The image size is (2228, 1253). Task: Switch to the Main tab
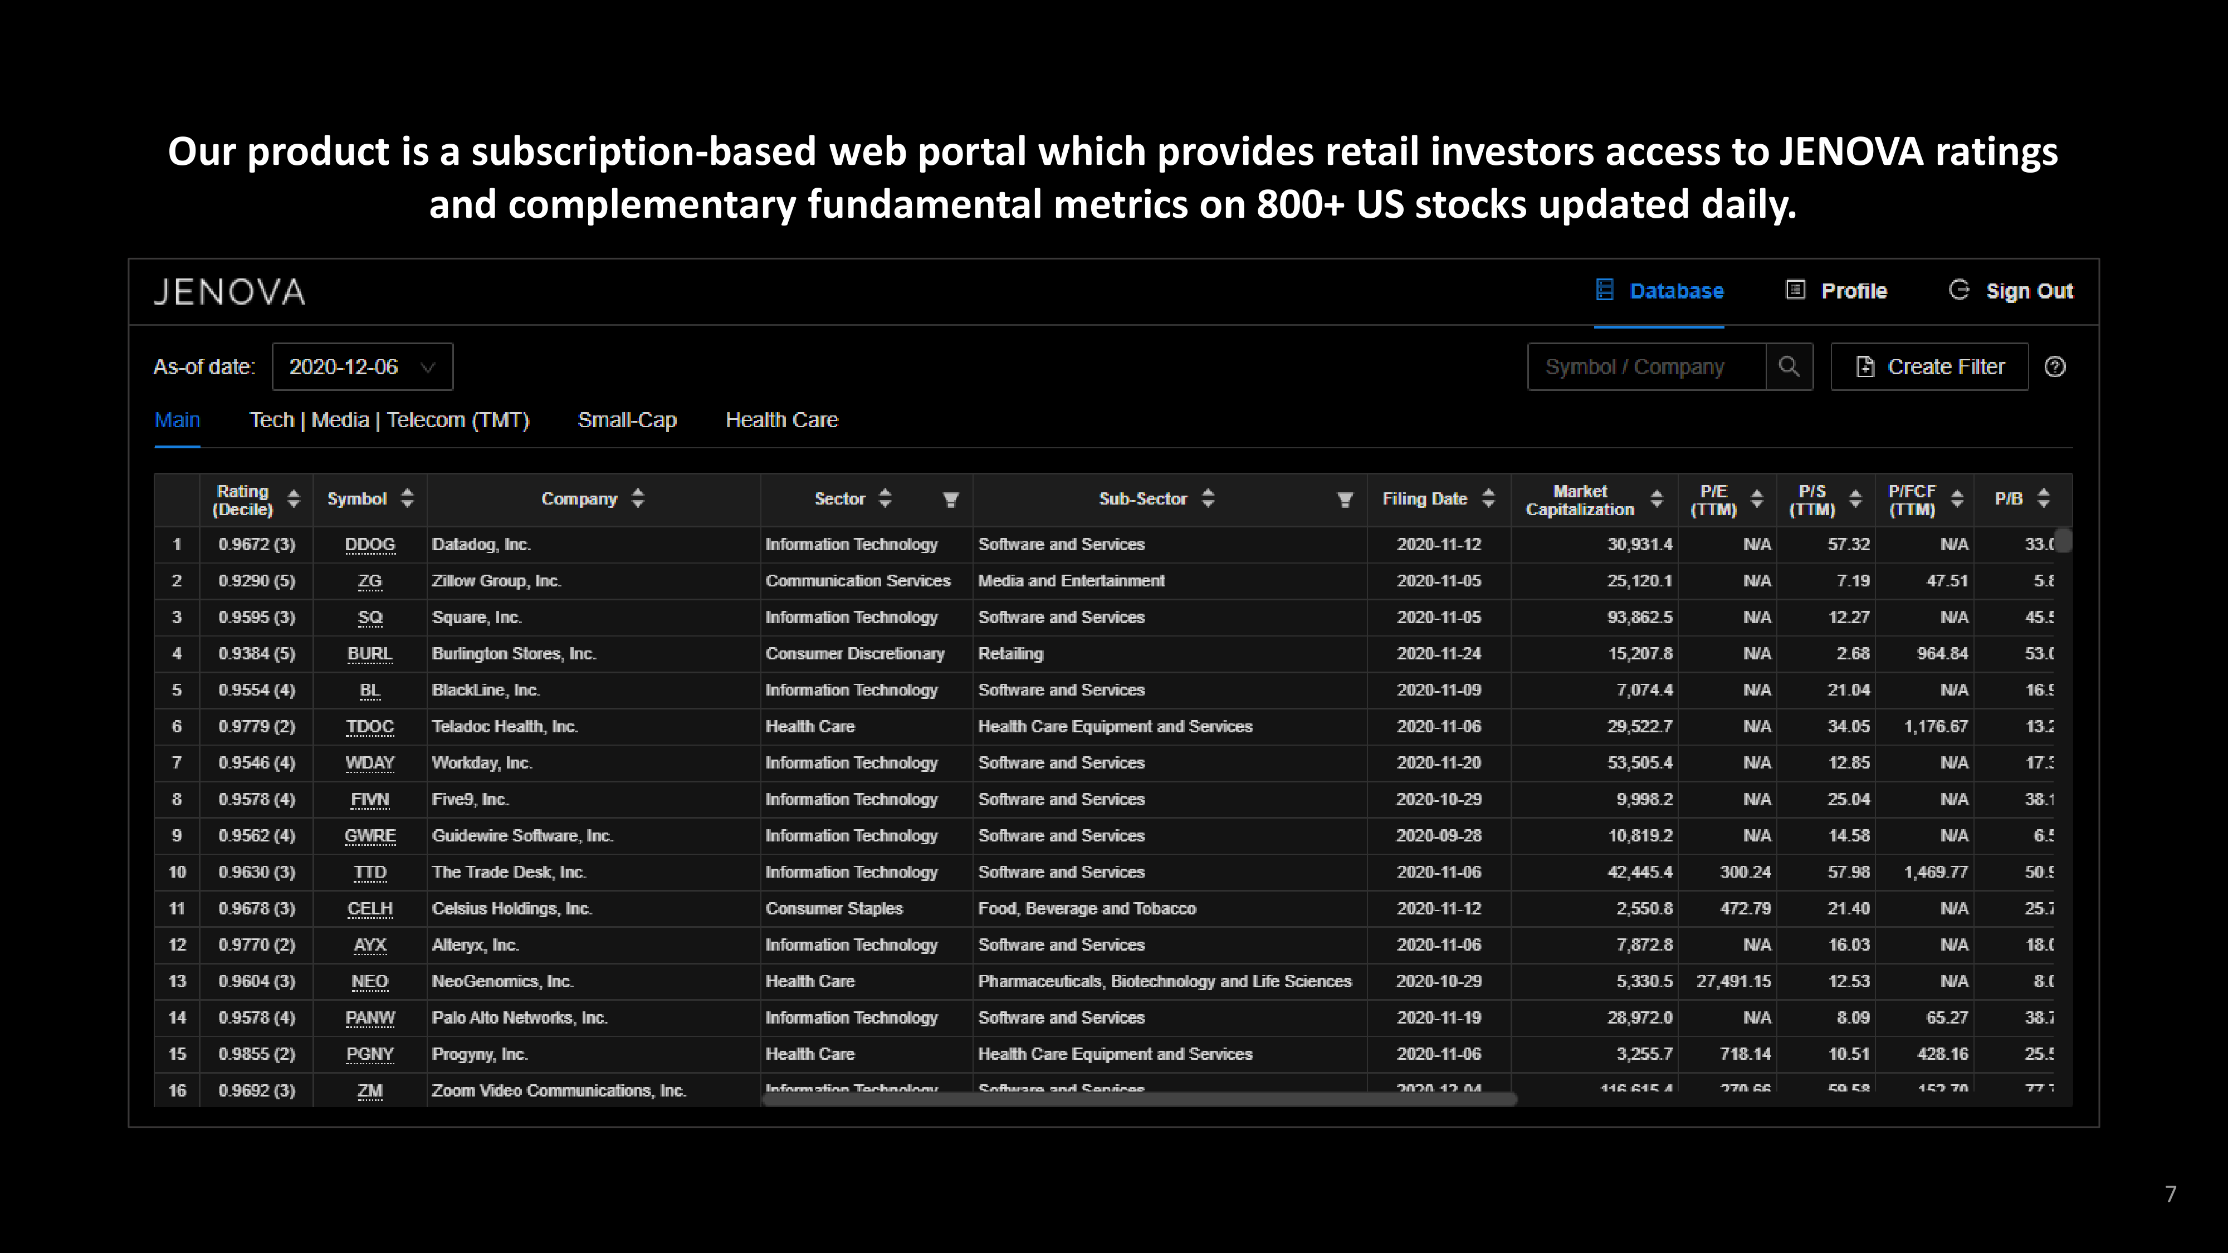(177, 420)
